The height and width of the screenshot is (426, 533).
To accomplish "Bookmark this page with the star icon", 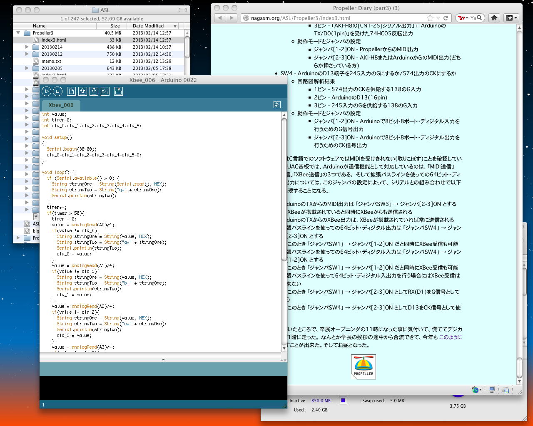I will click(x=430, y=18).
